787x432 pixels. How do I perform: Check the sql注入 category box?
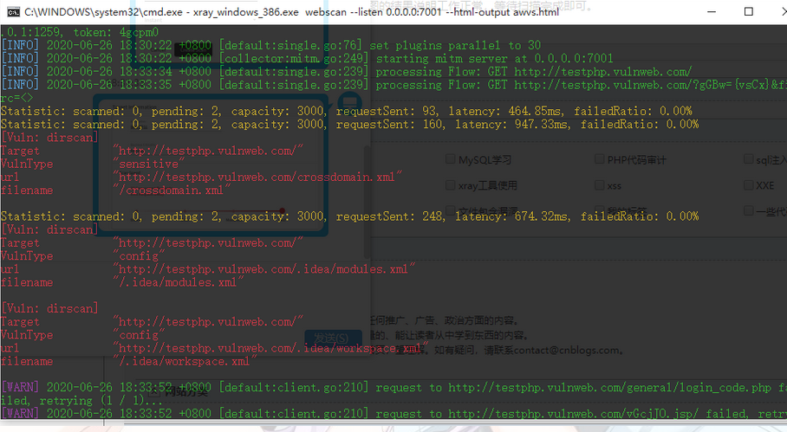(x=748, y=159)
